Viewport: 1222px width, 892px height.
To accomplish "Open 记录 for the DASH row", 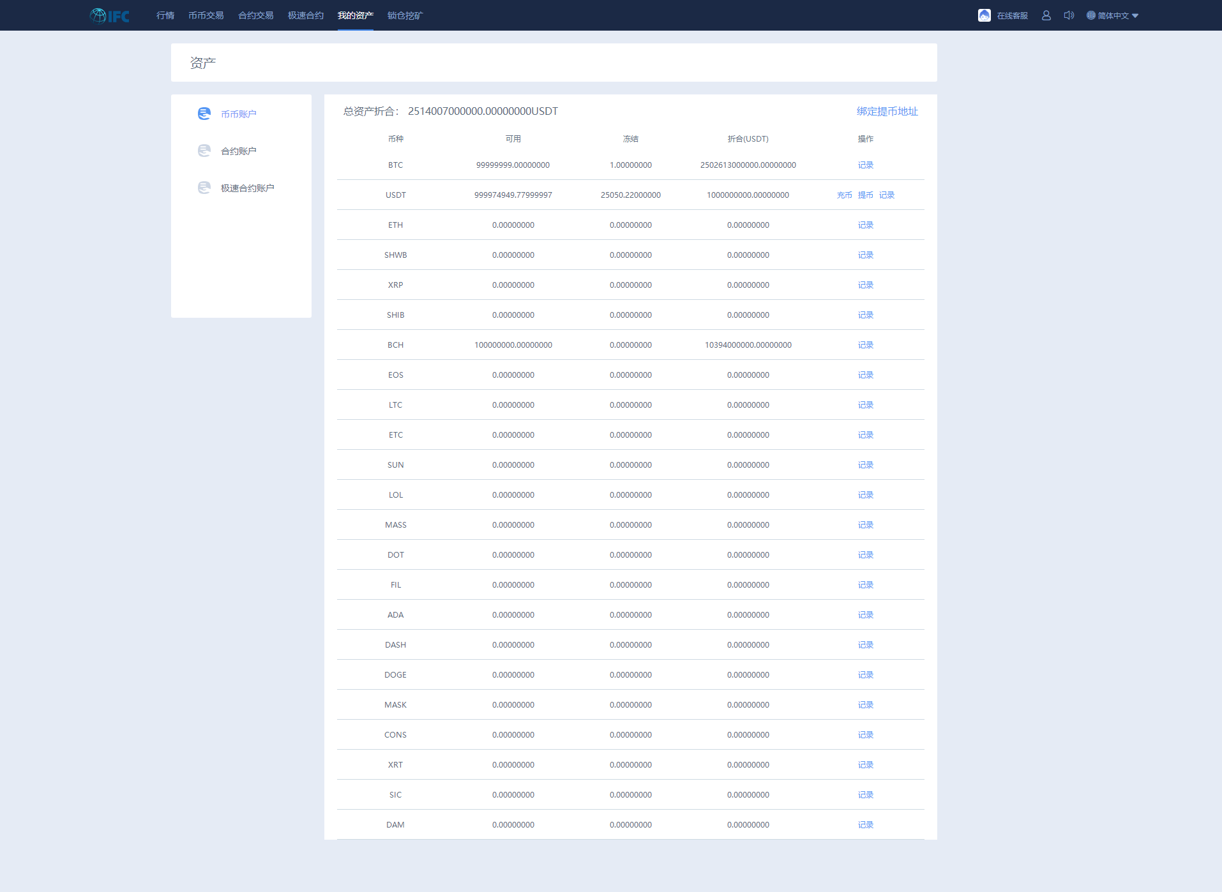I will tap(866, 644).
